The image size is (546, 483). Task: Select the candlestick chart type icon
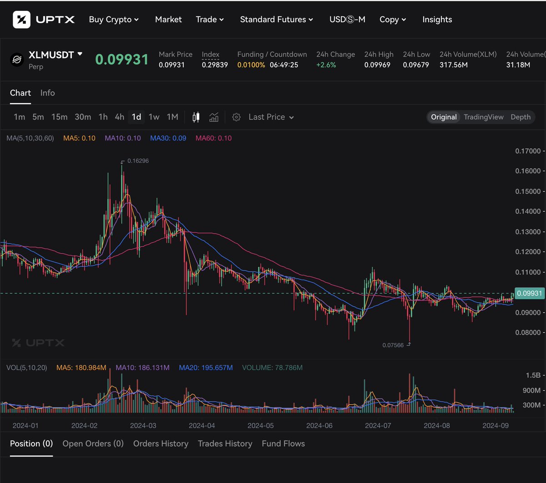pyautogui.click(x=196, y=117)
